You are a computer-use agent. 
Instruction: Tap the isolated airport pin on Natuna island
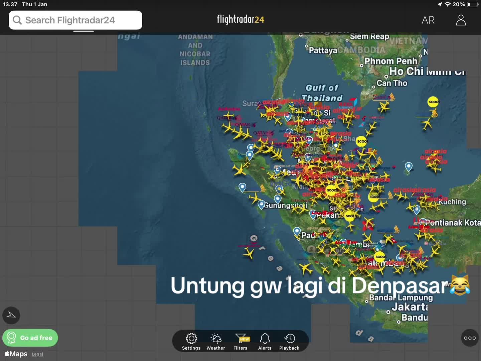(x=409, y=166)
